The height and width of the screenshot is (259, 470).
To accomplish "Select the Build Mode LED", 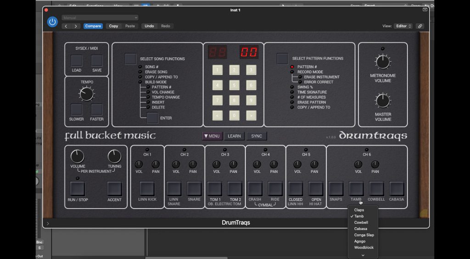I will (140, 82).
